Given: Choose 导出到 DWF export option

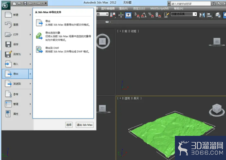Looking at the screenshot, I should [63, 50].
